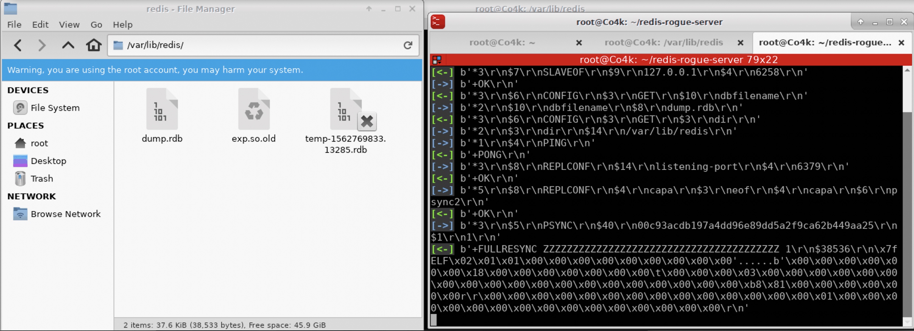
Task: Open the File menu
Action: tap(14, 25)
